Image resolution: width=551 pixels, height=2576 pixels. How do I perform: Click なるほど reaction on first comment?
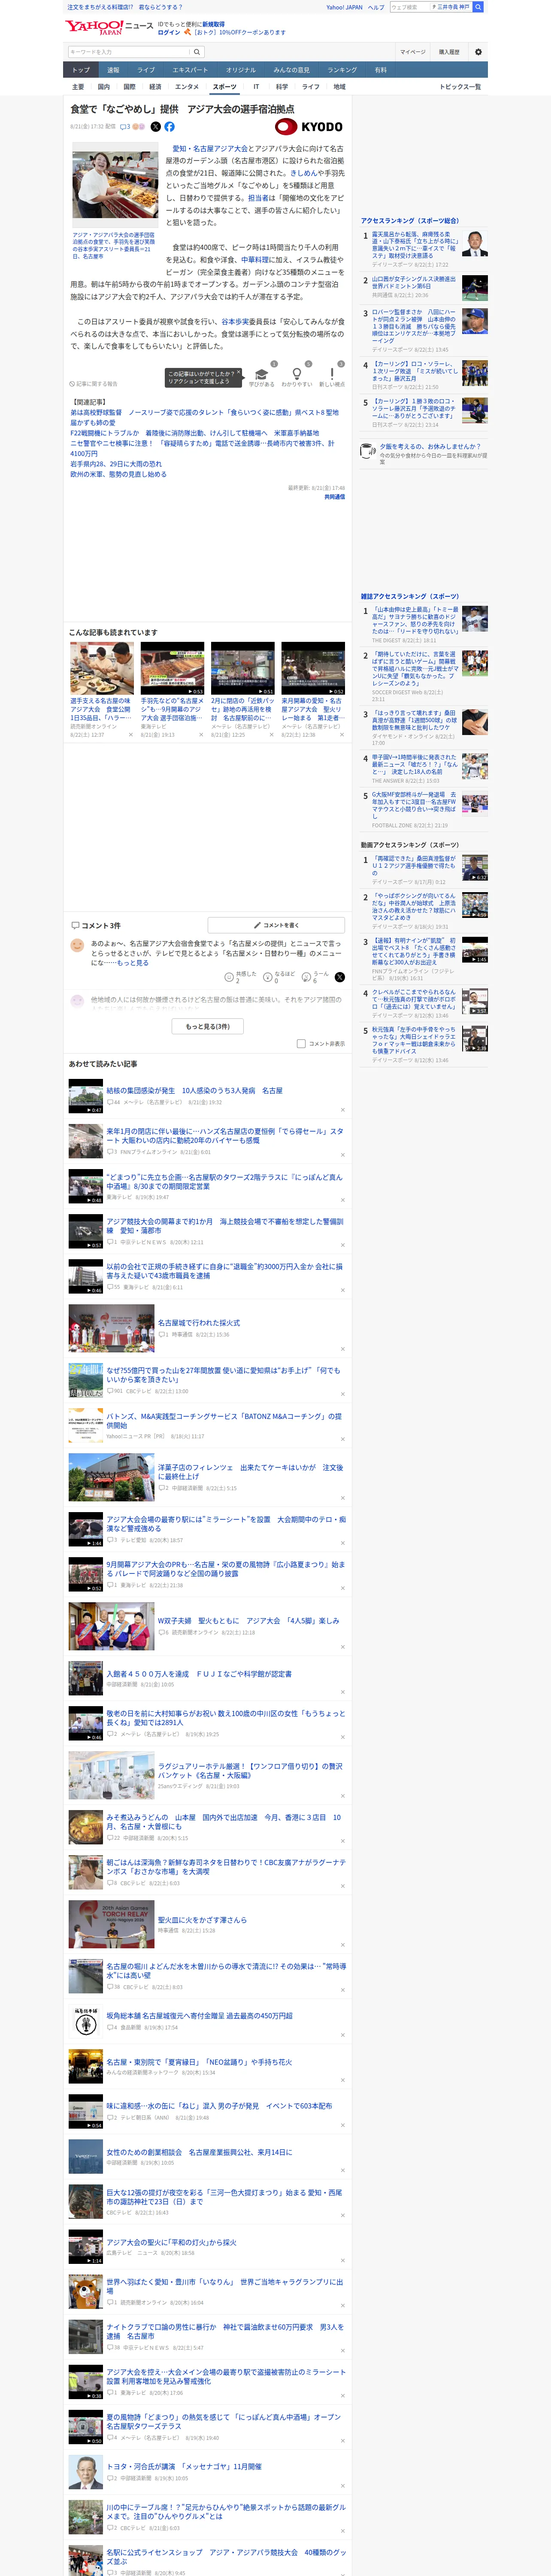(x=280, y=977)
